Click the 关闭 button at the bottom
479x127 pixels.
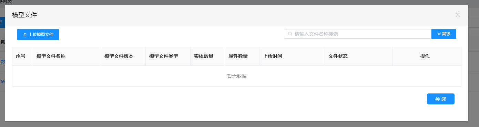pyautogui.click(x=441, y=99)
